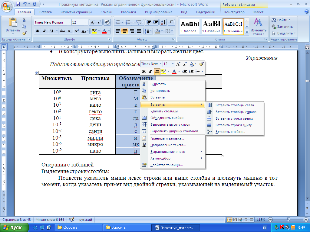Image resolution: width=310 pixels, height=232 pixels.
Task: Toggle bold in mini toolbar
Action: 144,71
